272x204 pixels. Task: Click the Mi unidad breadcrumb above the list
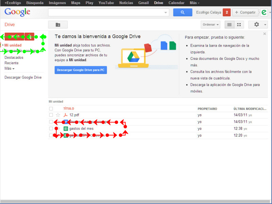(x=56, y=101)
